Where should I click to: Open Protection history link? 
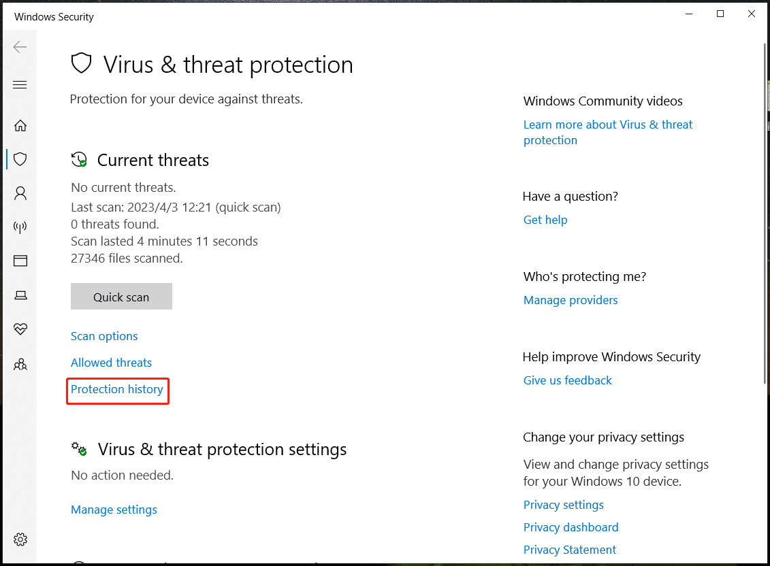117,389
